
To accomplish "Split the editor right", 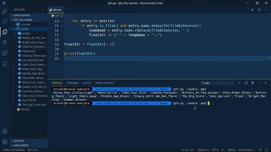I will point(259,10).
